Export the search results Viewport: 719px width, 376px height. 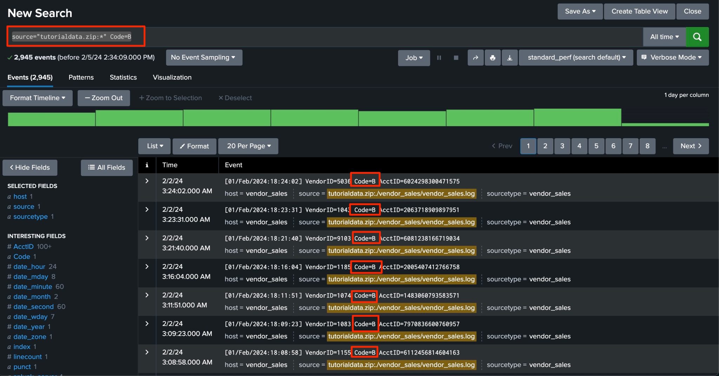[510, 58]
